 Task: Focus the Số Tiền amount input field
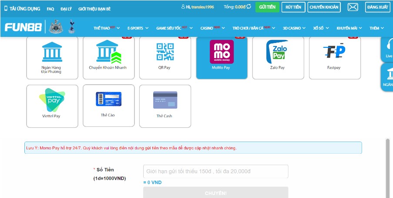[215, 172]
